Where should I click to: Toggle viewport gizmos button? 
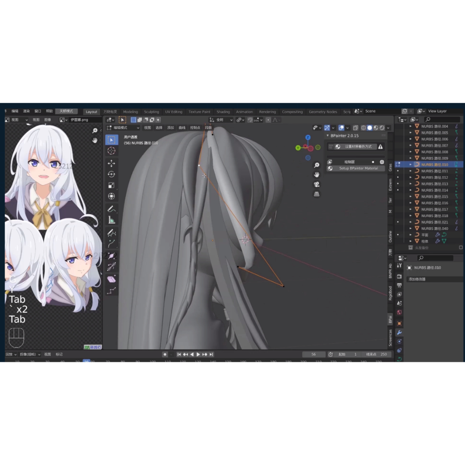(327, 128)
